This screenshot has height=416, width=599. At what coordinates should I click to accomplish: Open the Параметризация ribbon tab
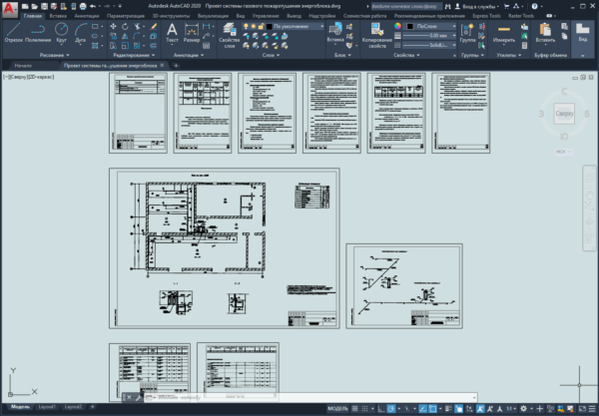126,16
